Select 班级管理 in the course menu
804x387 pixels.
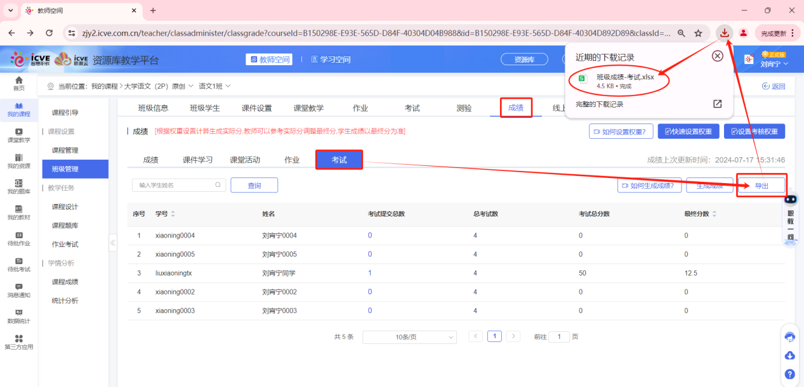pyautogui.click(x=65, y=169)
